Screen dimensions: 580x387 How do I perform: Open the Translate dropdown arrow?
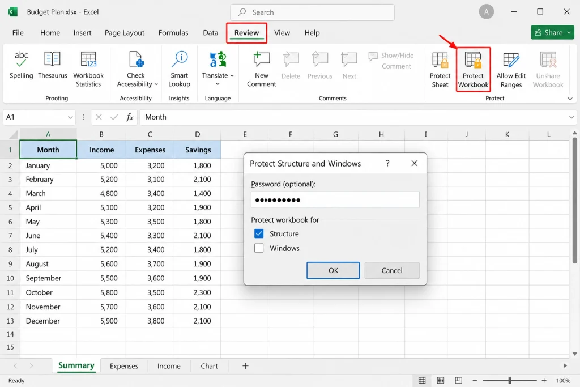tap(217, 84)
